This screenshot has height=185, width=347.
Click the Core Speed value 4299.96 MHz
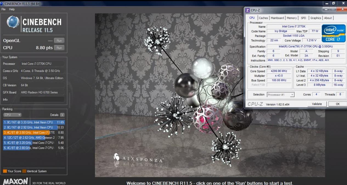pyautogui.click(x=279, y=71)
